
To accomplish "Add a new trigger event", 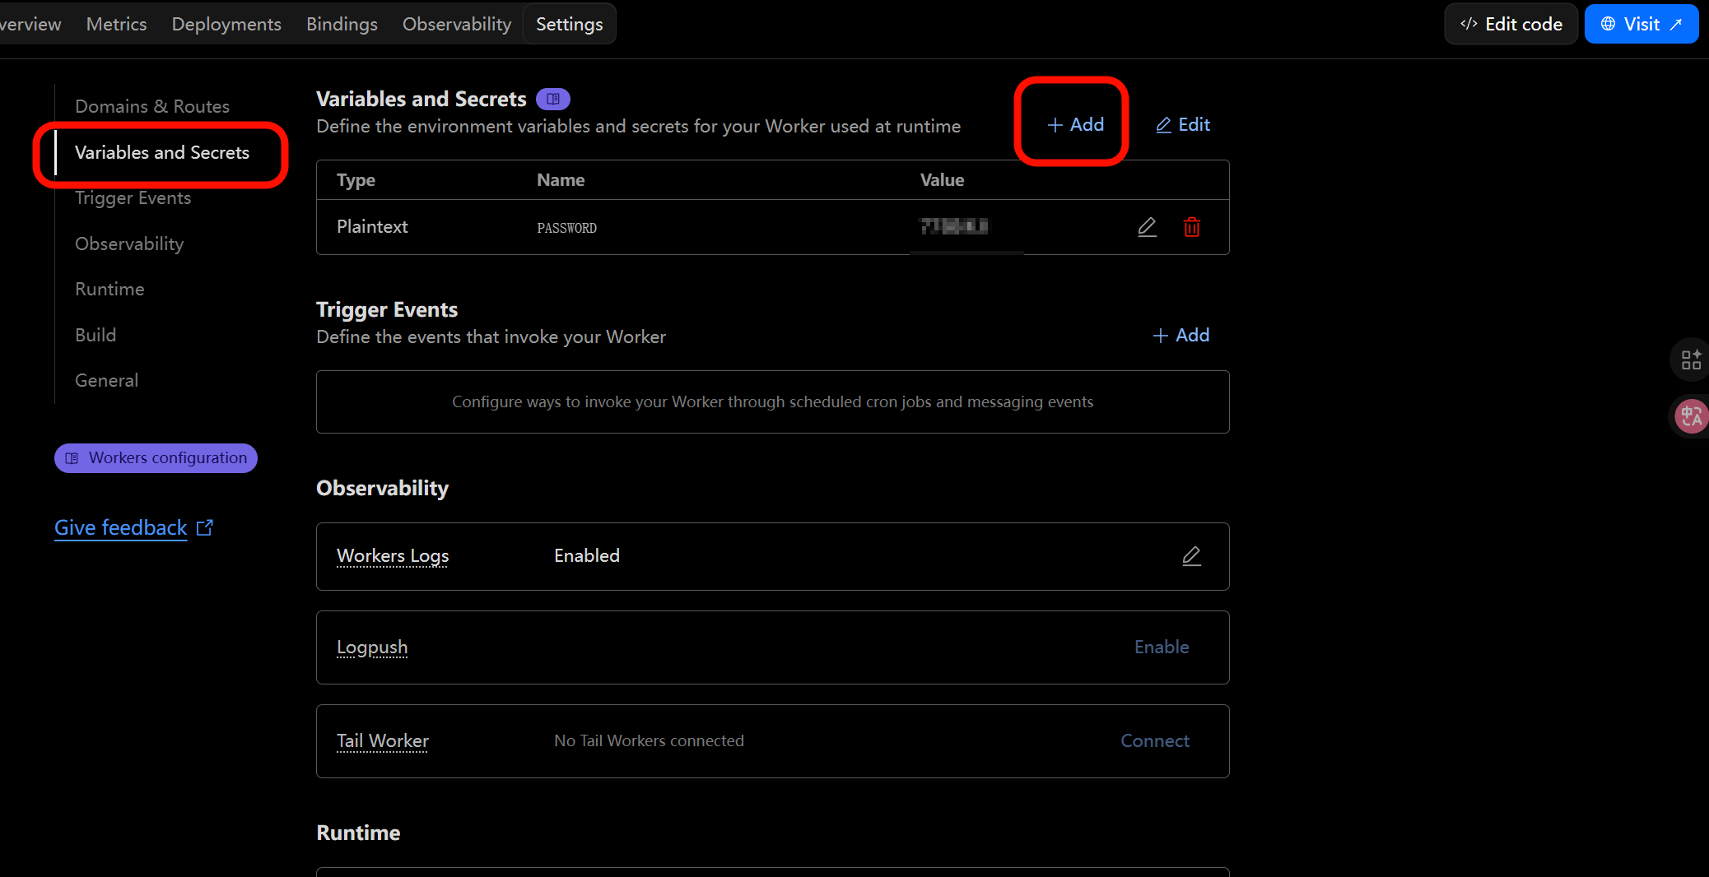I will pos(1181,336).
